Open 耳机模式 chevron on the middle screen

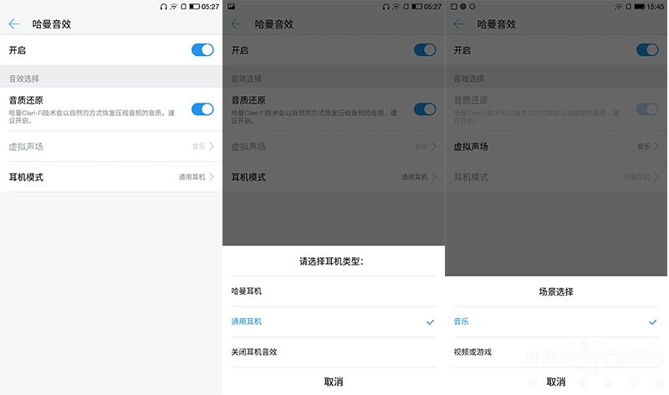[x=434, y=176]
